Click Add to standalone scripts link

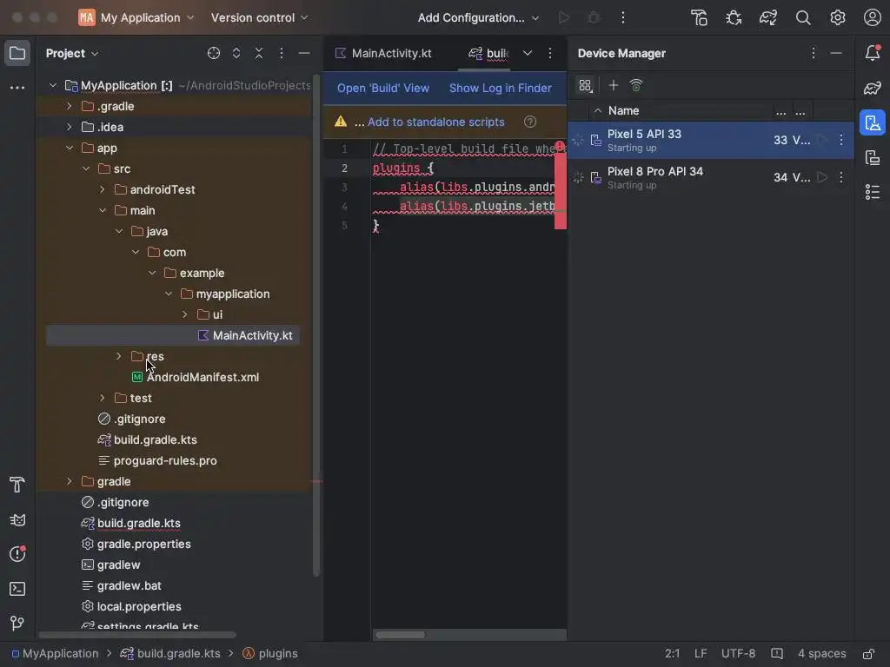pos(435,122)
